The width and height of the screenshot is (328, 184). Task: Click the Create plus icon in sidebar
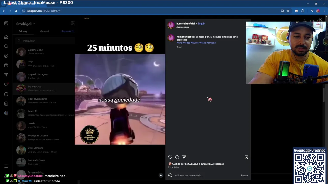tap(6, 94)
